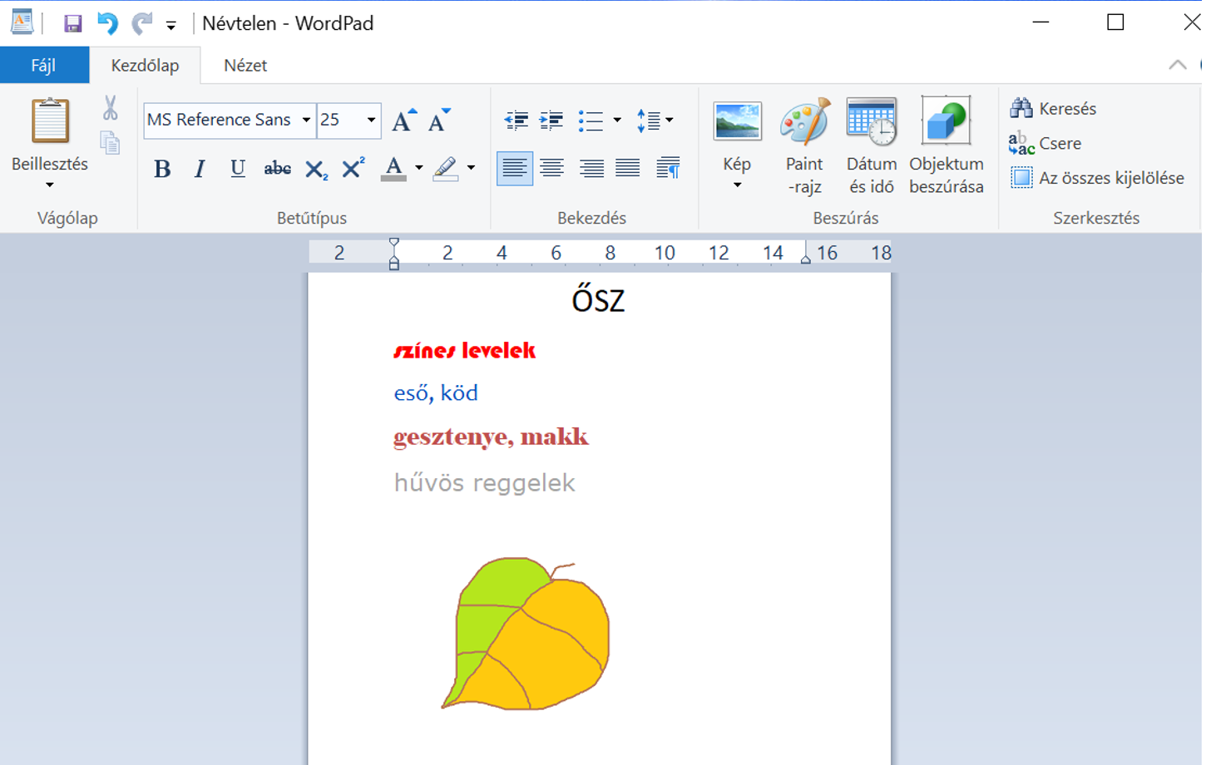Open the line spacing dropdown
Image resolution: width=1206 pixels, height=765 pixels.
click(655, 121)
